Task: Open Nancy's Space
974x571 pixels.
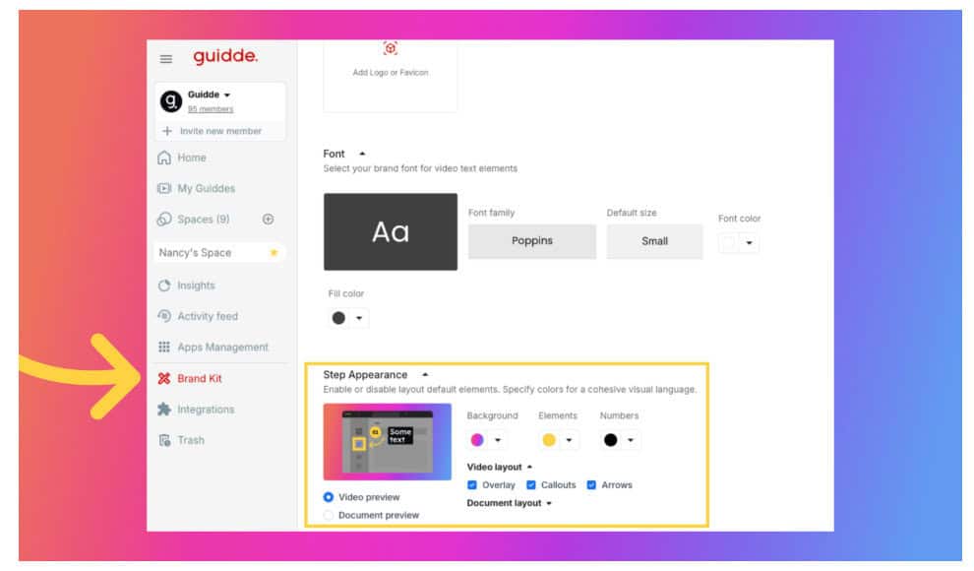Action: (219, 252)
